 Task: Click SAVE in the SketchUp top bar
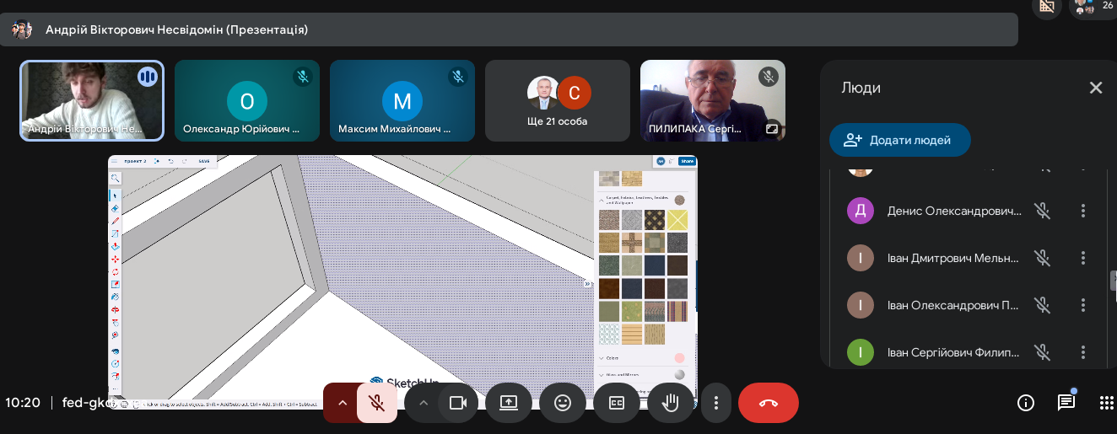(204, 161)
